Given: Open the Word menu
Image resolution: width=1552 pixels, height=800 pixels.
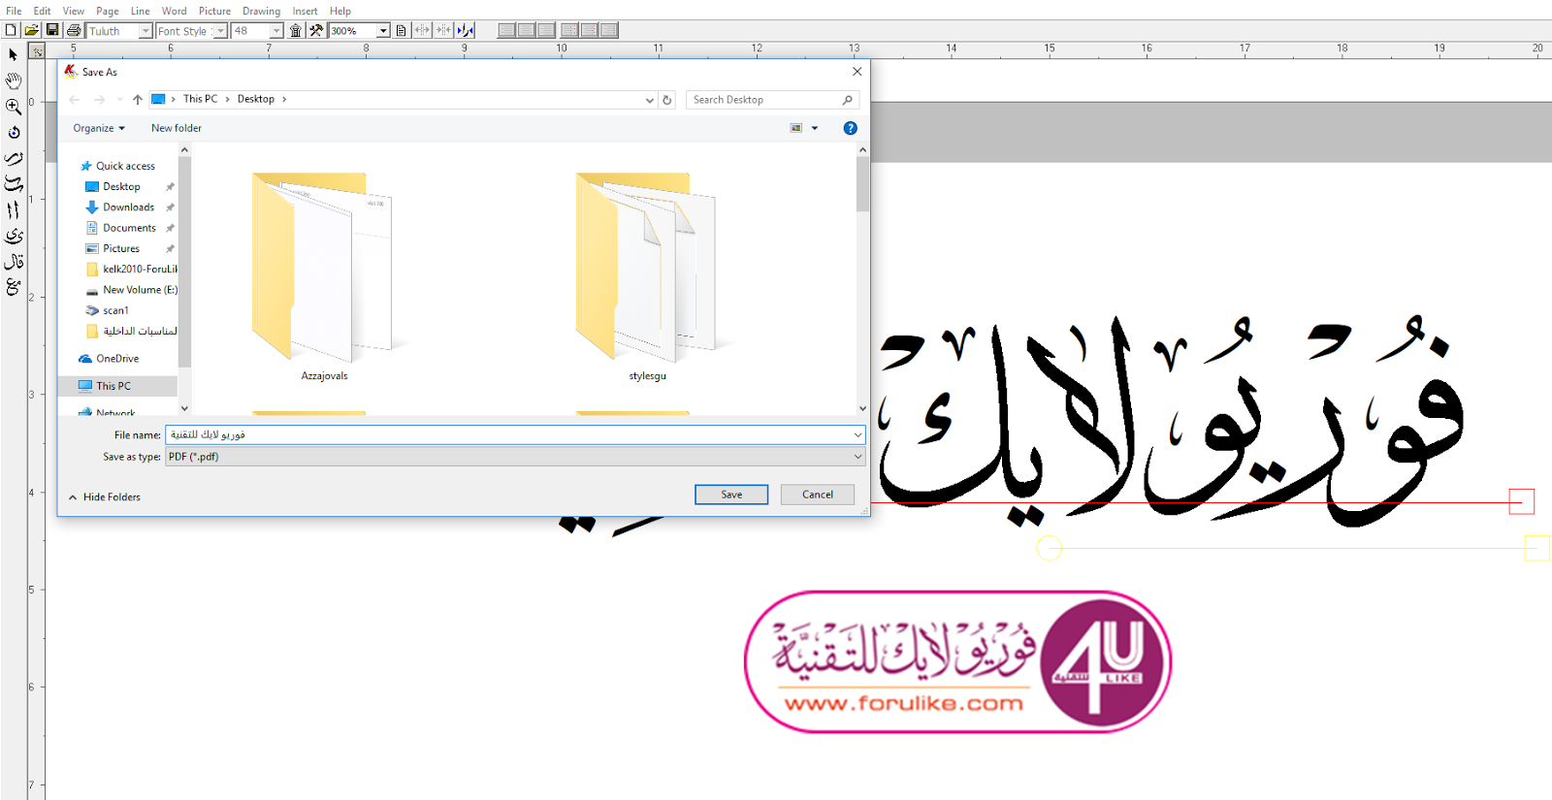Looking at the screenshot, I should point(174,11).
